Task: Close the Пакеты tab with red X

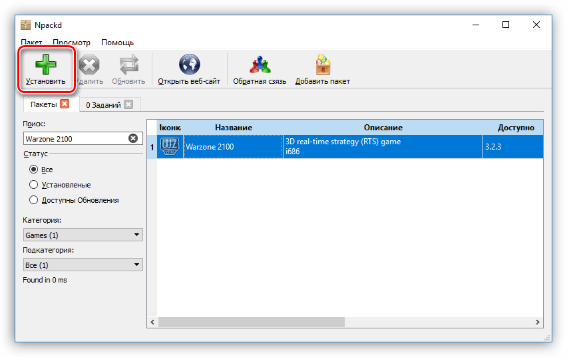Action: click(65, 104)
